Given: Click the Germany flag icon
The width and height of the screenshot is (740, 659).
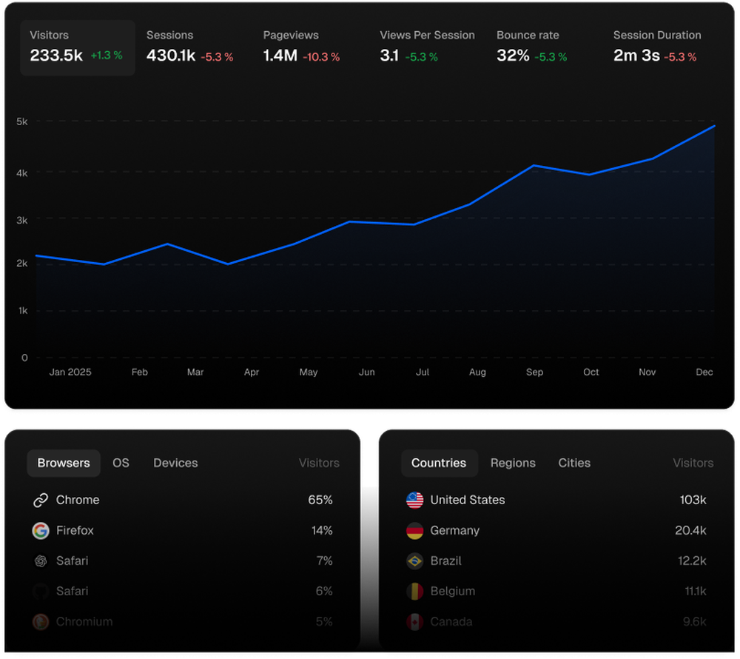Looking at the screenshot, I should point(415,531).
